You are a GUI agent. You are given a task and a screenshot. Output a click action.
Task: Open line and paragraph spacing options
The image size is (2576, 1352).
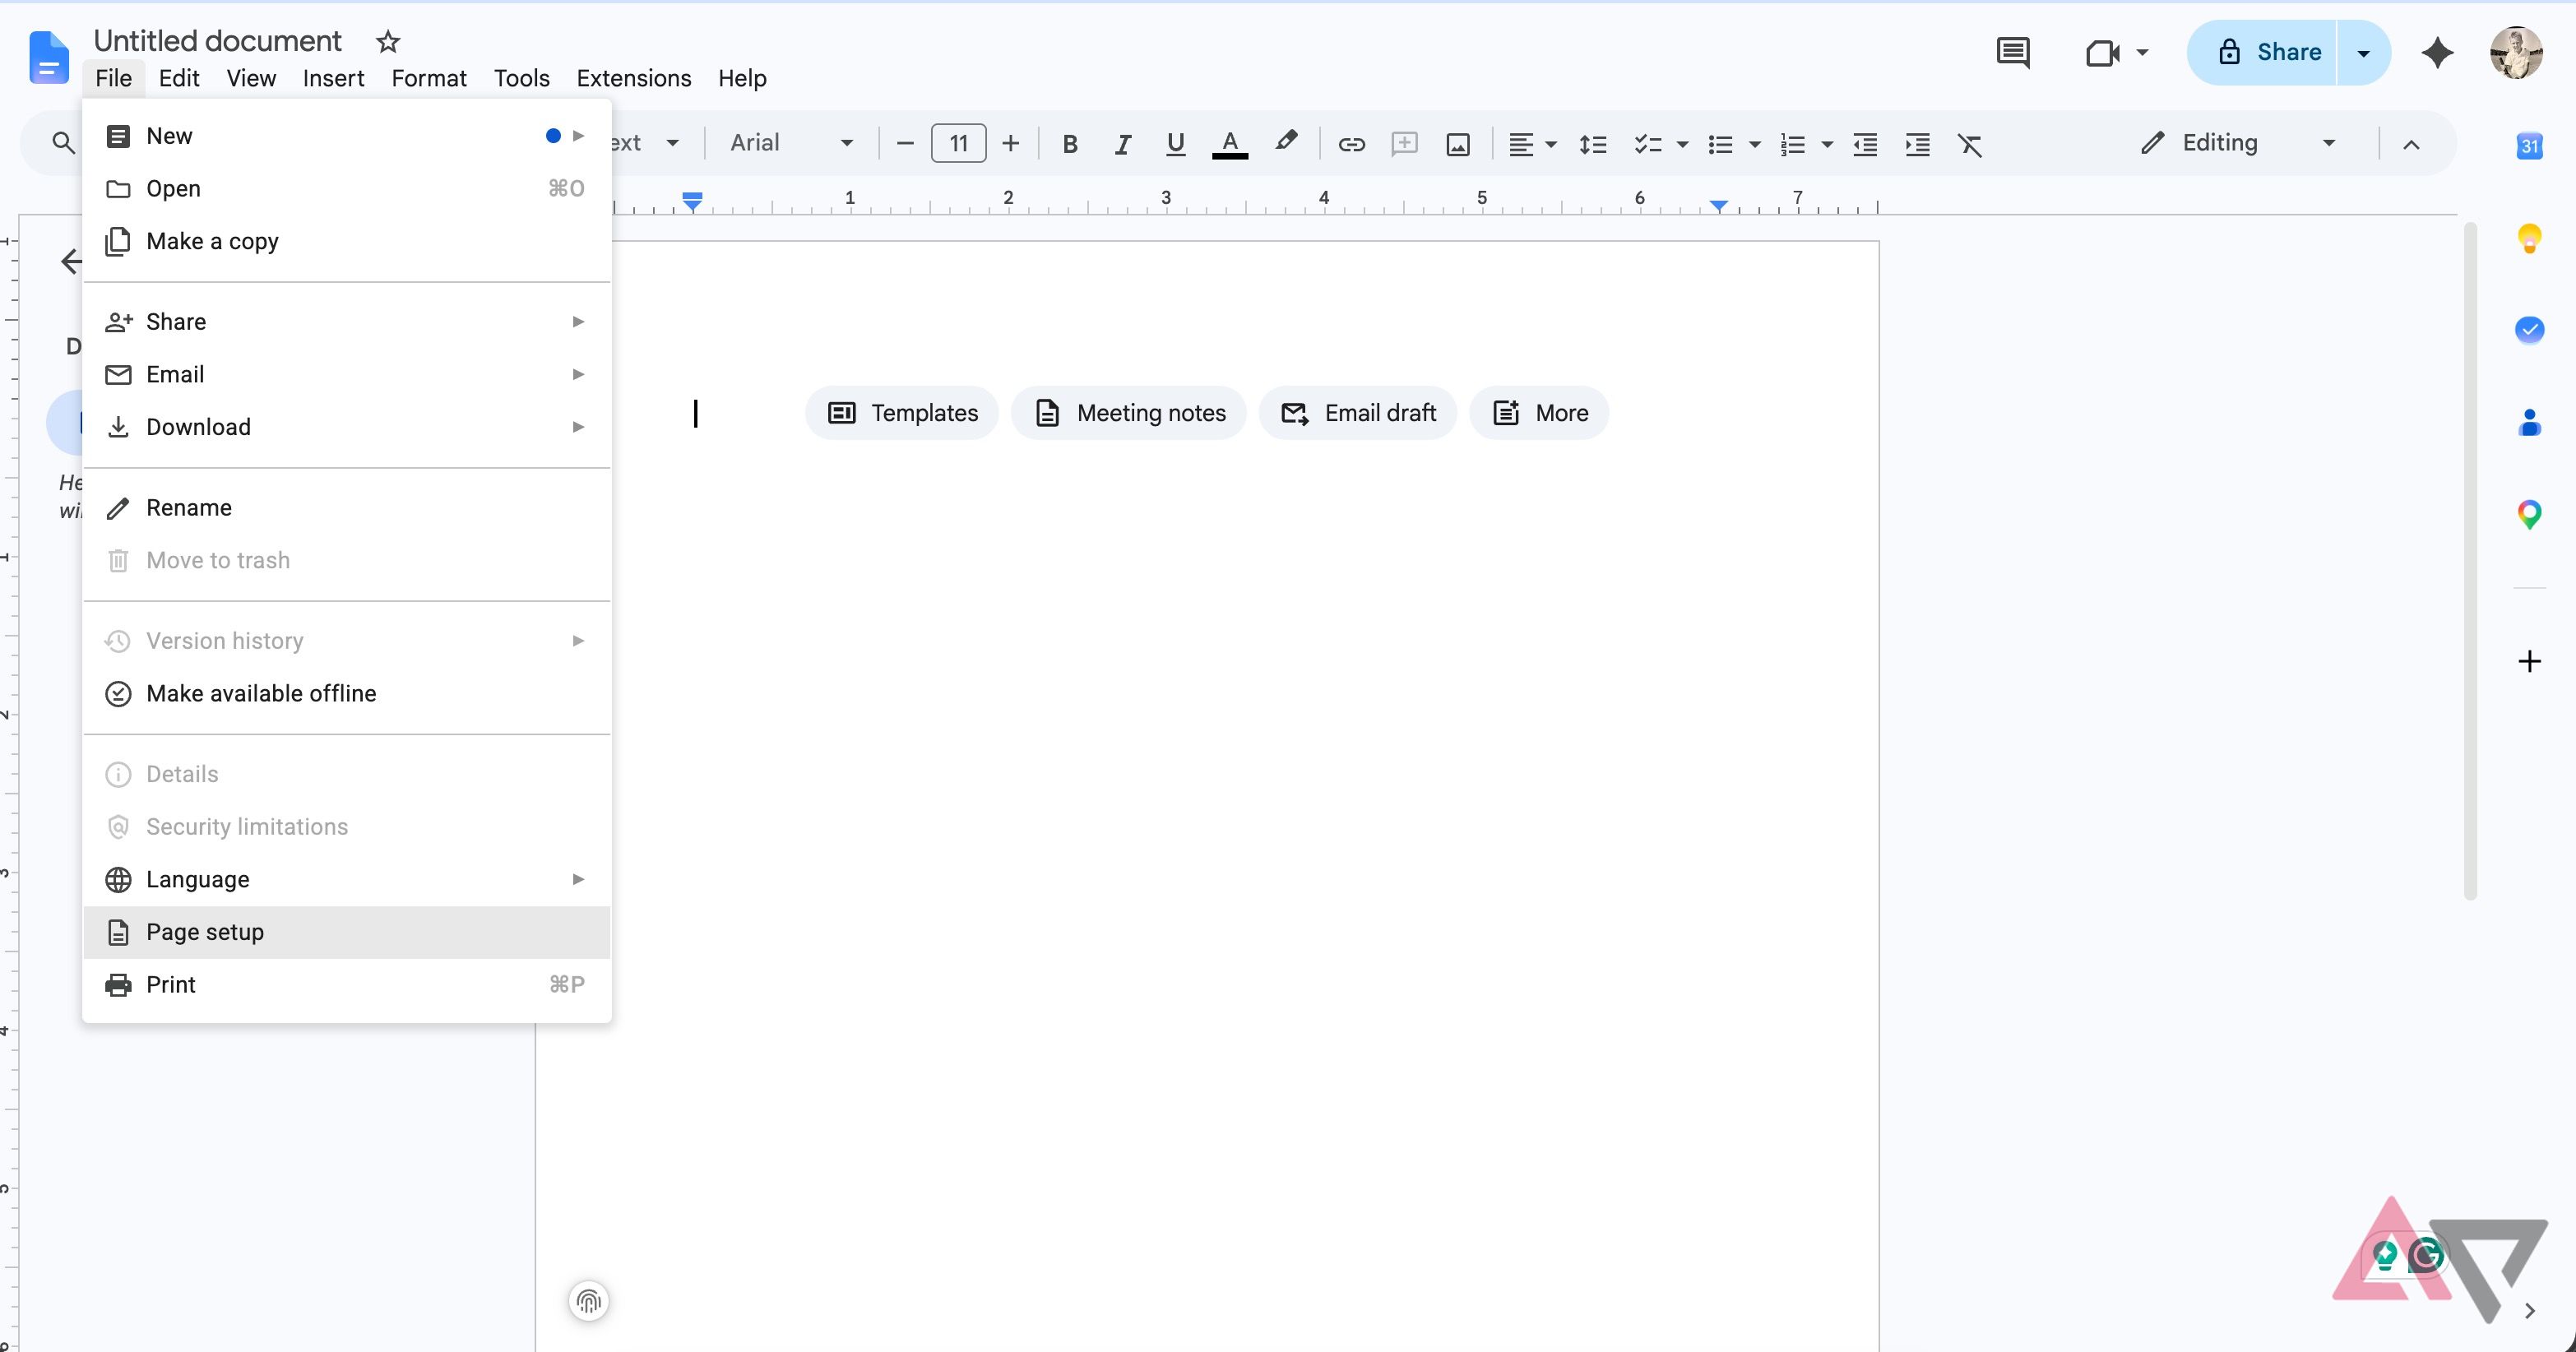[1592, 144]
